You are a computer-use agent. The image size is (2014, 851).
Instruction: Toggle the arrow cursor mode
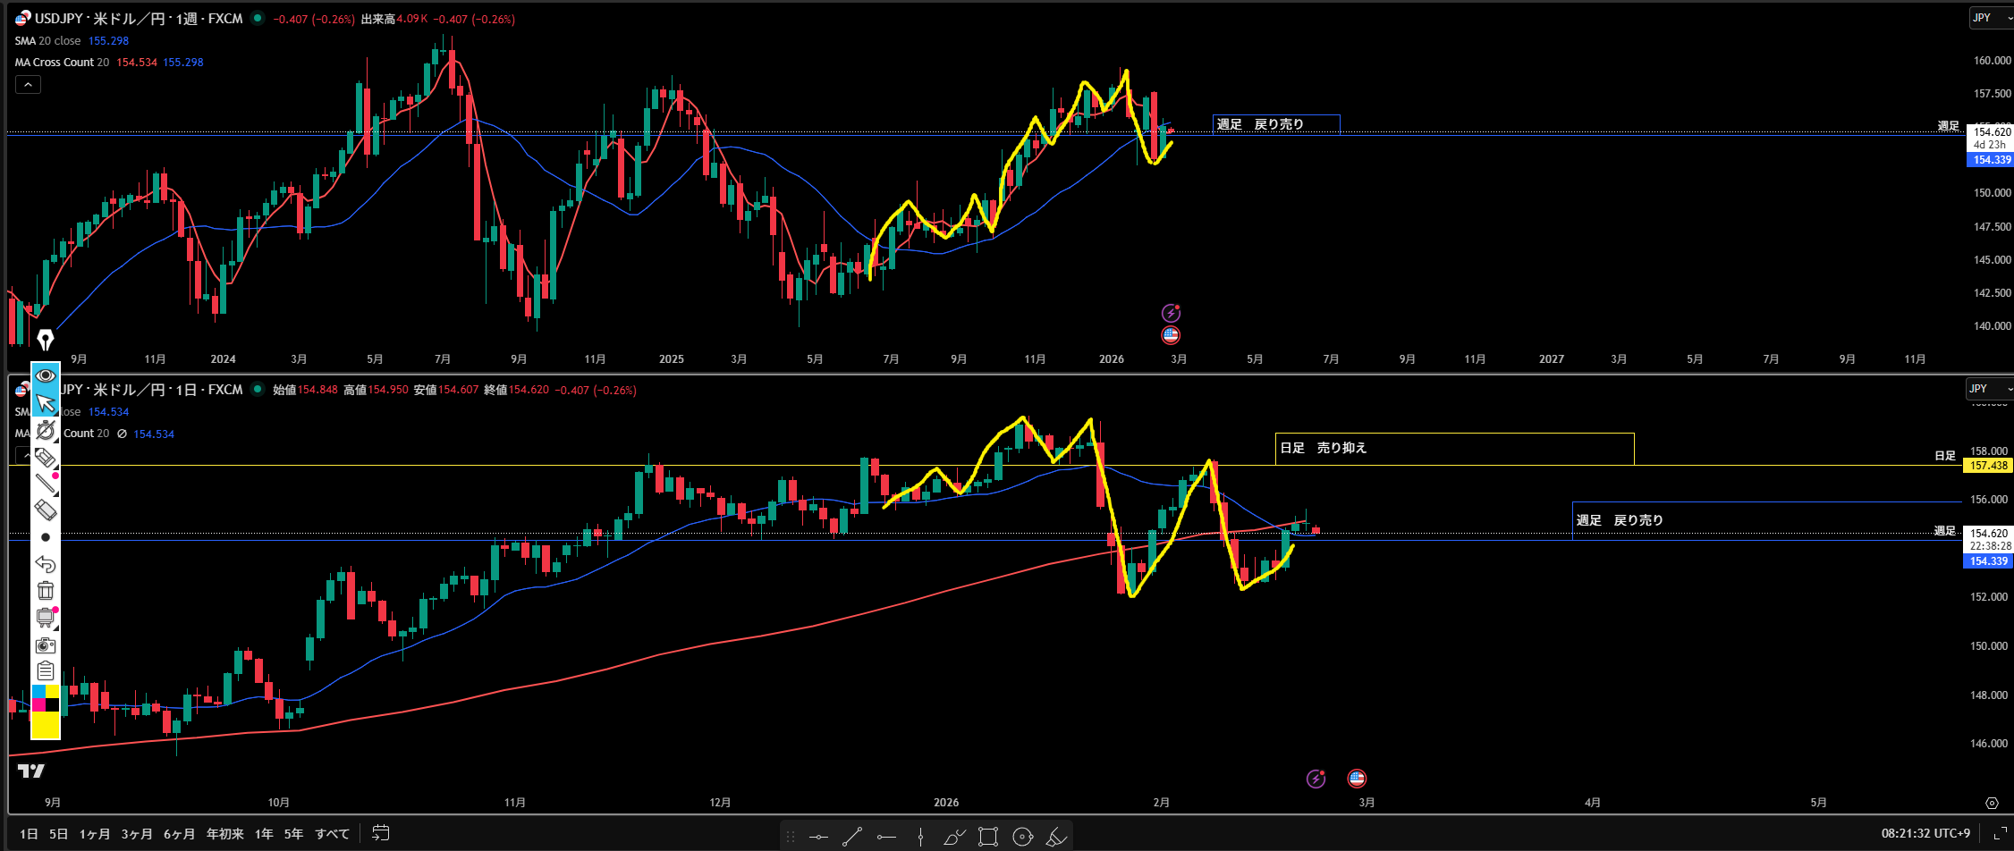(x=46, y=404)
